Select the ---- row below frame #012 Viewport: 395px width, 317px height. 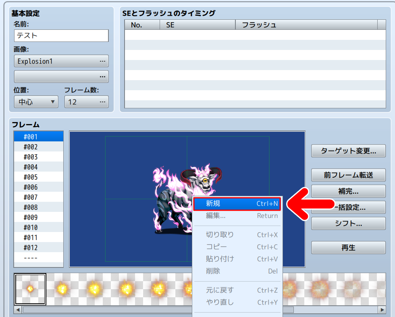point(39,257)
